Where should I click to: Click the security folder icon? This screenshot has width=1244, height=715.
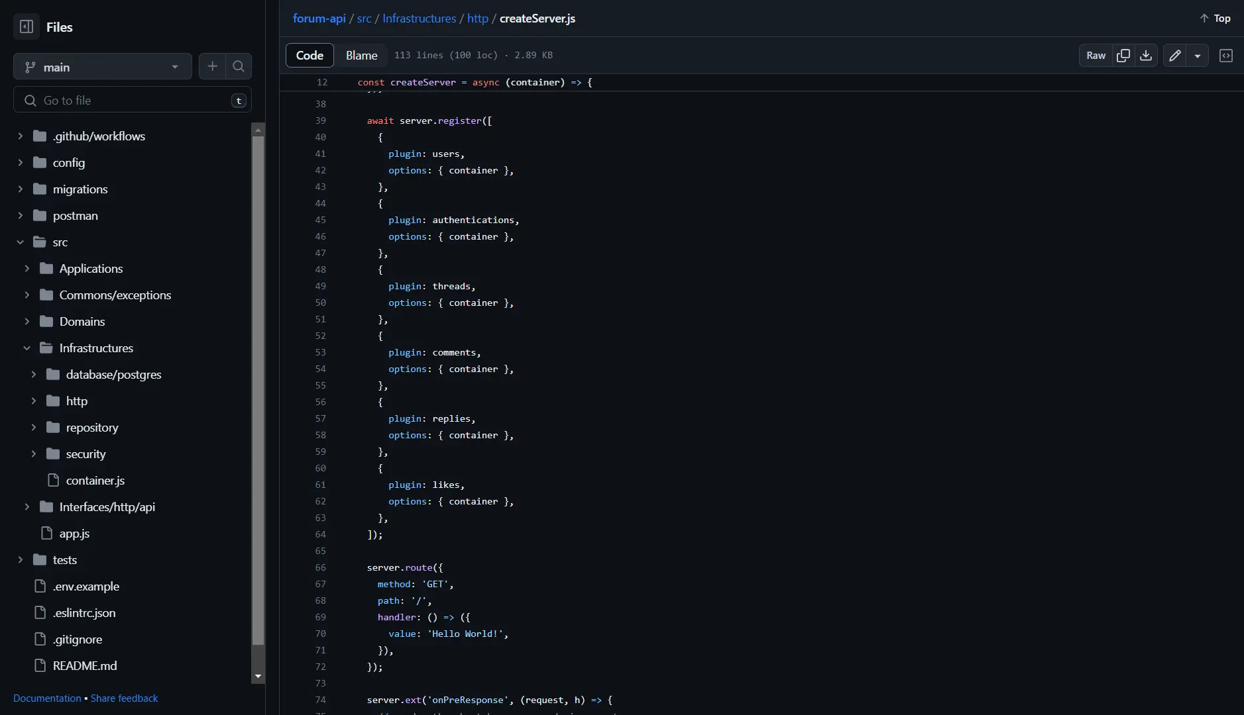(53, 453)
